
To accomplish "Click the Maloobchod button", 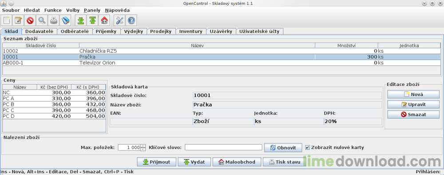I will click(x=237, y=162).
